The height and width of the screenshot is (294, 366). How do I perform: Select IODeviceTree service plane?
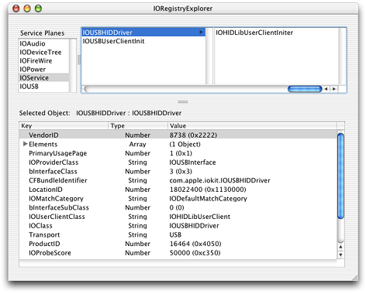[40, 52]
